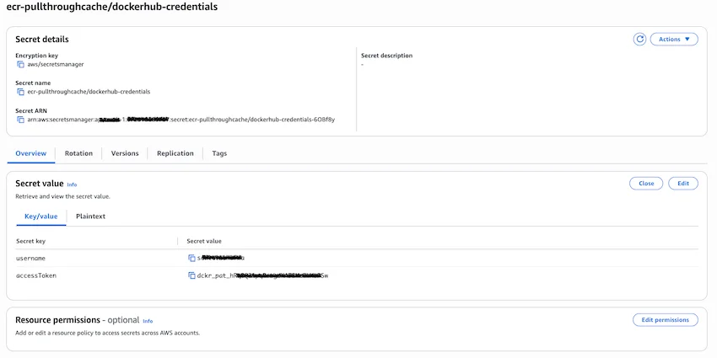Screen dimensions: 717x358
Task: Go to the Replication tab
Action: (x=175, y=153)
